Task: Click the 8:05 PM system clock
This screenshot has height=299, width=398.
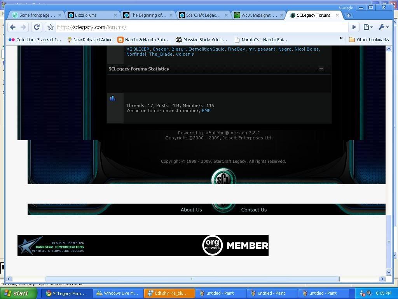Action: tap(383, 294)
